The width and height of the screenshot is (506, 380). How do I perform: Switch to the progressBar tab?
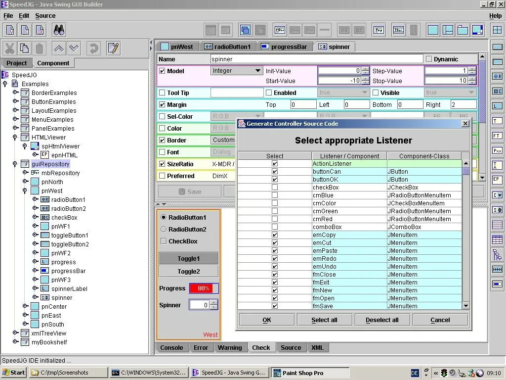click(x=285, y=47)
